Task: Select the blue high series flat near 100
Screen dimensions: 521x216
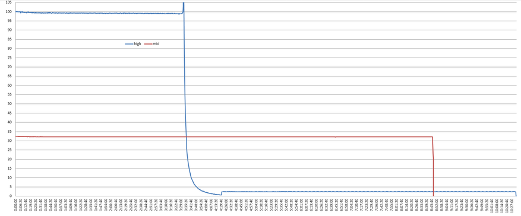Action: point(100,13)
